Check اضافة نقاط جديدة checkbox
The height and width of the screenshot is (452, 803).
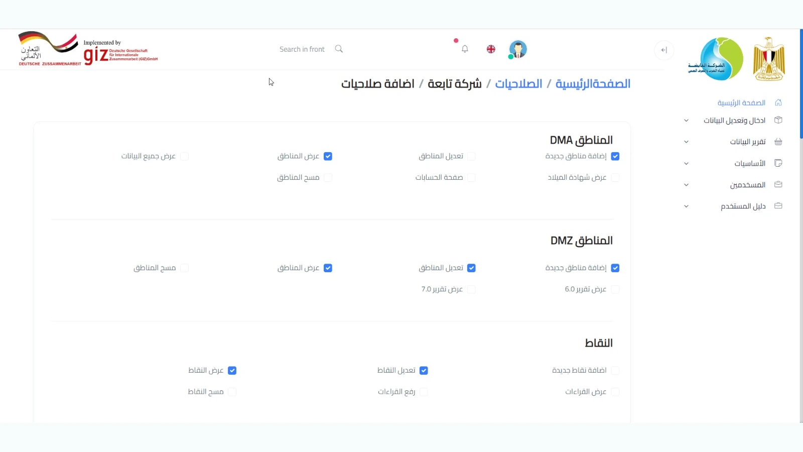pos(615,371)
